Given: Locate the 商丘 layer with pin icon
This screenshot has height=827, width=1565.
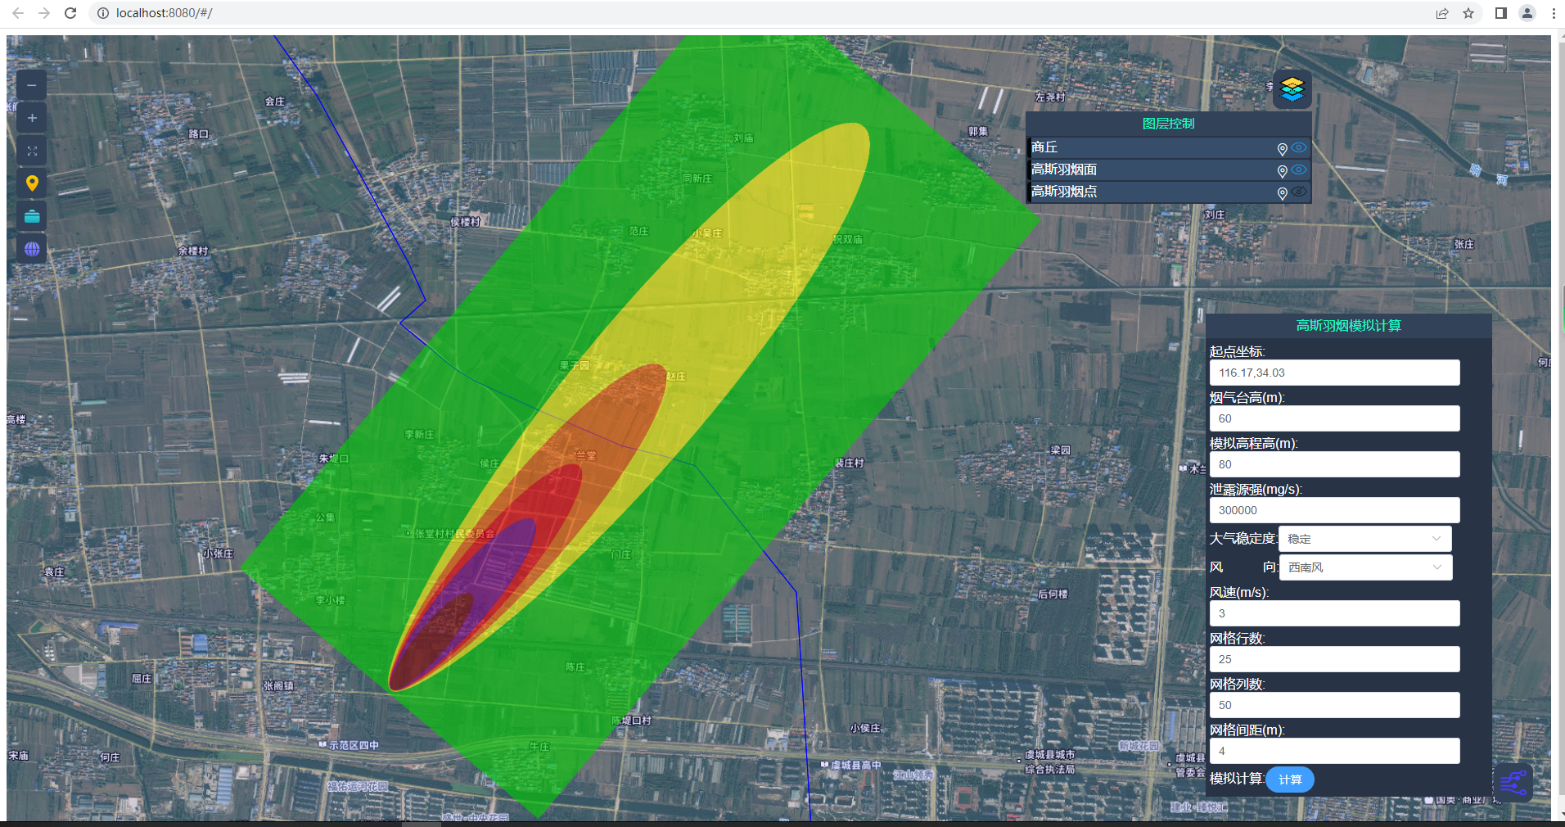Looking at the screenshot, I should pos(1282,149).
